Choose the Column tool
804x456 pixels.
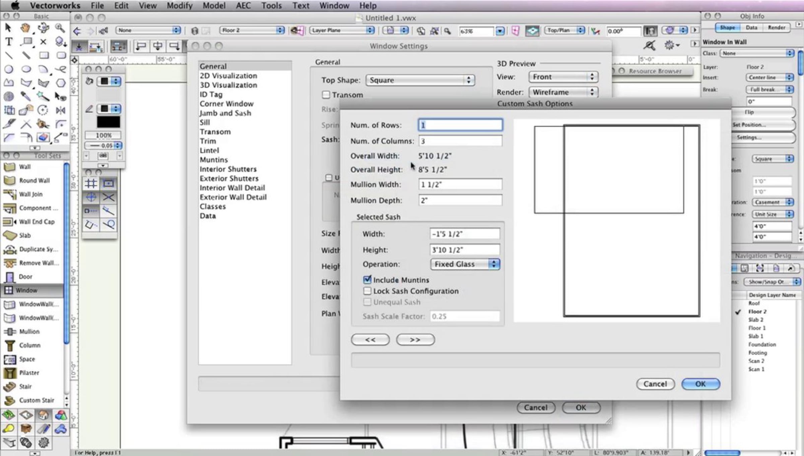click(x=29, y=345)
